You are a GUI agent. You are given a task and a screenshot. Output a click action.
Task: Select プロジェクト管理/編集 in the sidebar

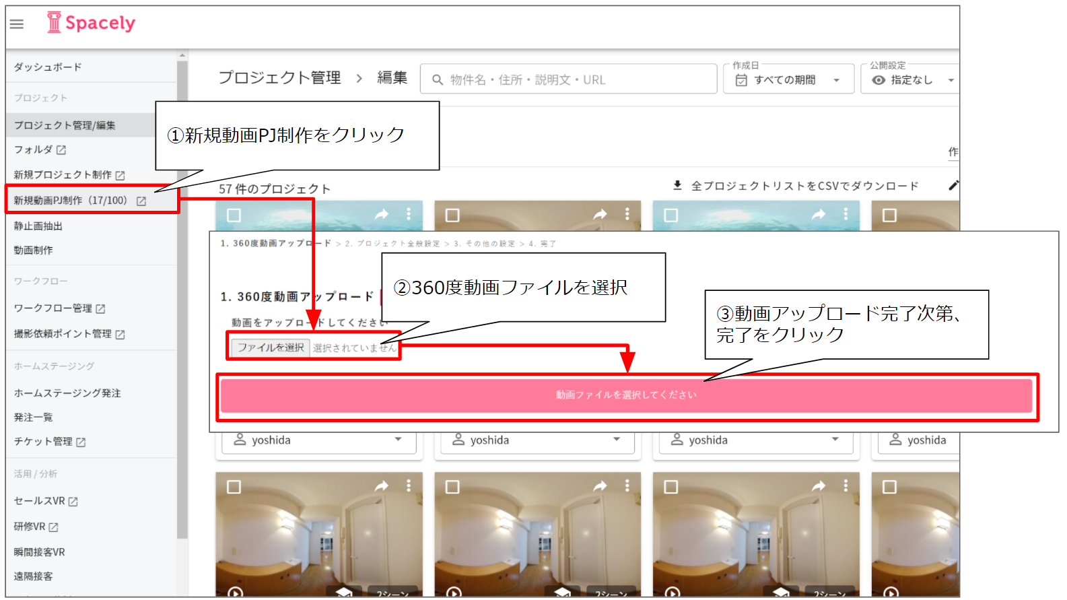pos(65,125)
